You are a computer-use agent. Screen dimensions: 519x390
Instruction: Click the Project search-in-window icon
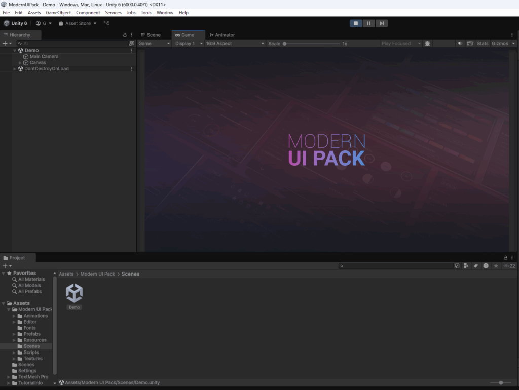(457, 266)
